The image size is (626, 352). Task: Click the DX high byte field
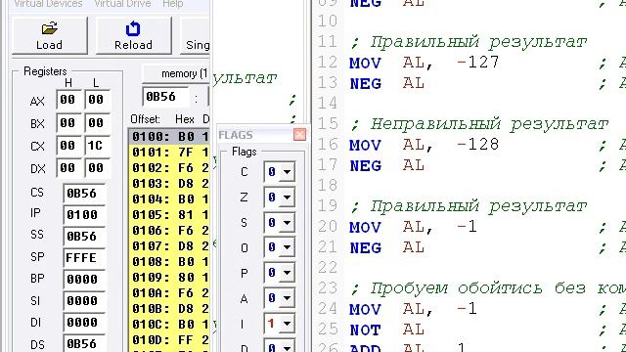[68, 168]
